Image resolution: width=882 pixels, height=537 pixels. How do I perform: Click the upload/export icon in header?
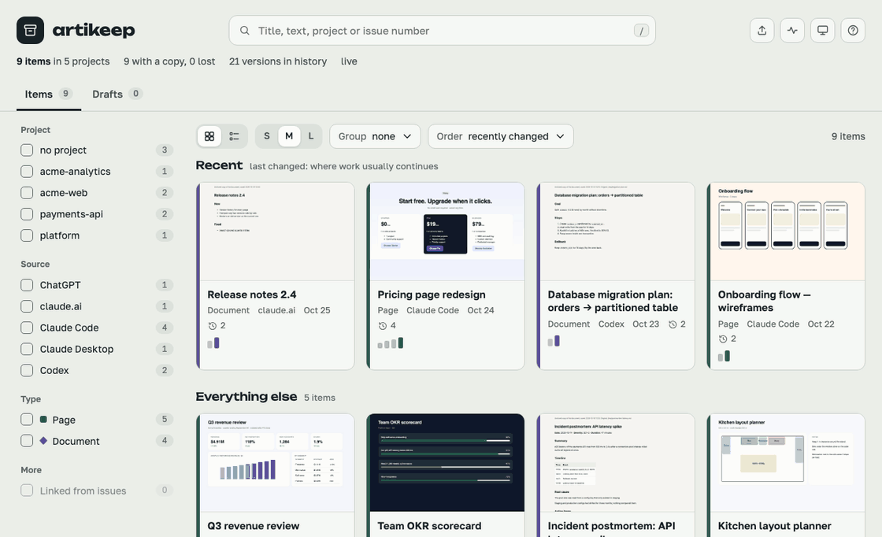[762, 31]
